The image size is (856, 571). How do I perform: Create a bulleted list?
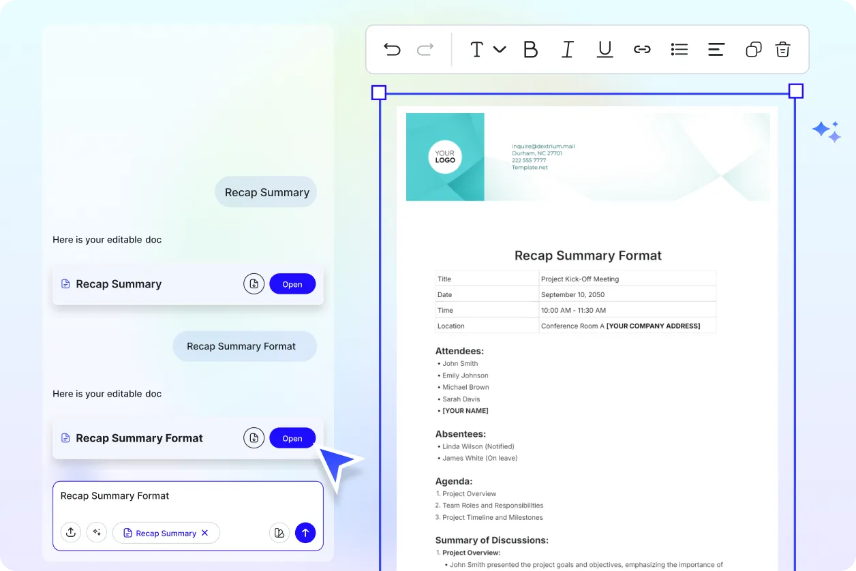point(679,49)
